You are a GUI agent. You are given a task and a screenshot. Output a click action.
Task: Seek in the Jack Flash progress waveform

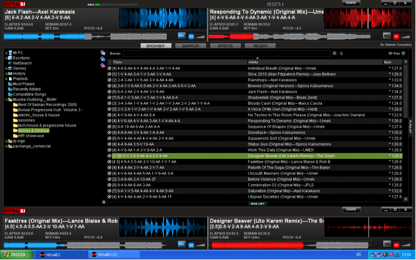pyautogui.click(x=85, y=36)
